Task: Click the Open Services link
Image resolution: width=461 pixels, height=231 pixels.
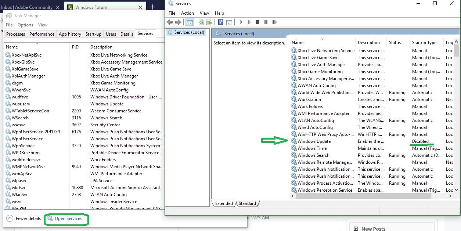Action: (x=68, y=219)
